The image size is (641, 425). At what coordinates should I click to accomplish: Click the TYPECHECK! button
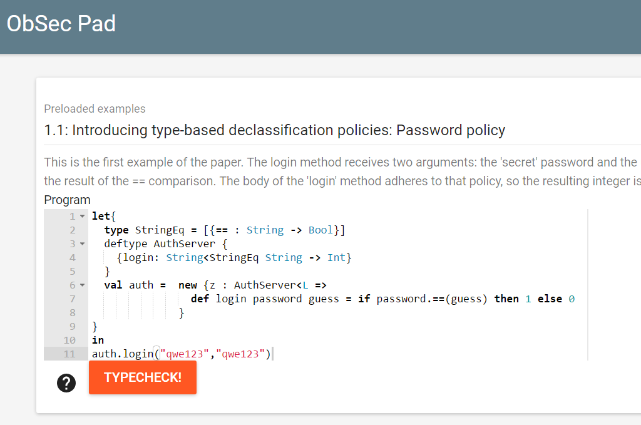tap(142, 377)
